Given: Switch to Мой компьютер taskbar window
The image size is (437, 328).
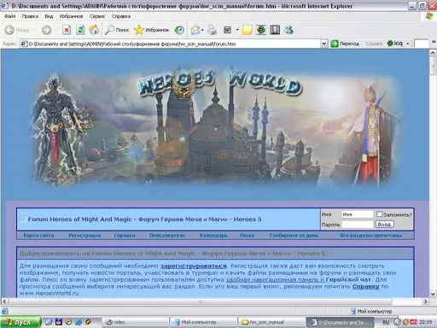Looking at the screenshot, I should (203, 322).
